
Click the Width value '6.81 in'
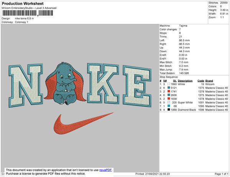[224, 14]
